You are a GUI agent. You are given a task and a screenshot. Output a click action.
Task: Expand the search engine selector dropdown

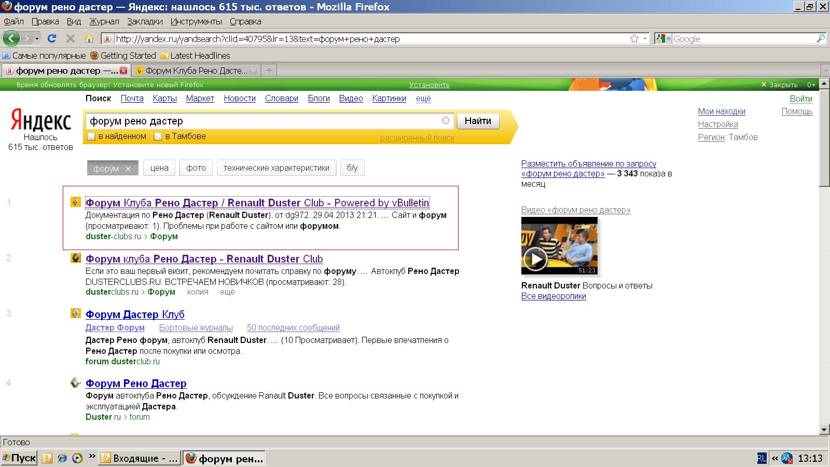(663, 38)
